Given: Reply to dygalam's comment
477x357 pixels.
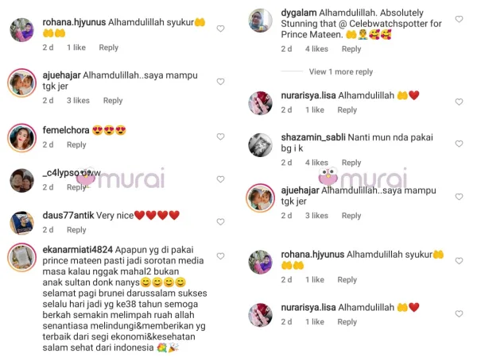Looking at the screenshot, I should (351, 49).
